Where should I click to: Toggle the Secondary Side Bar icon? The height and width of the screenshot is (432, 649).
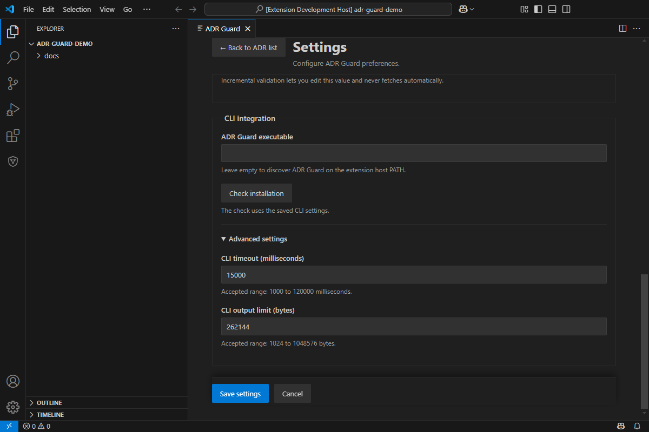(x=566, y=9)
